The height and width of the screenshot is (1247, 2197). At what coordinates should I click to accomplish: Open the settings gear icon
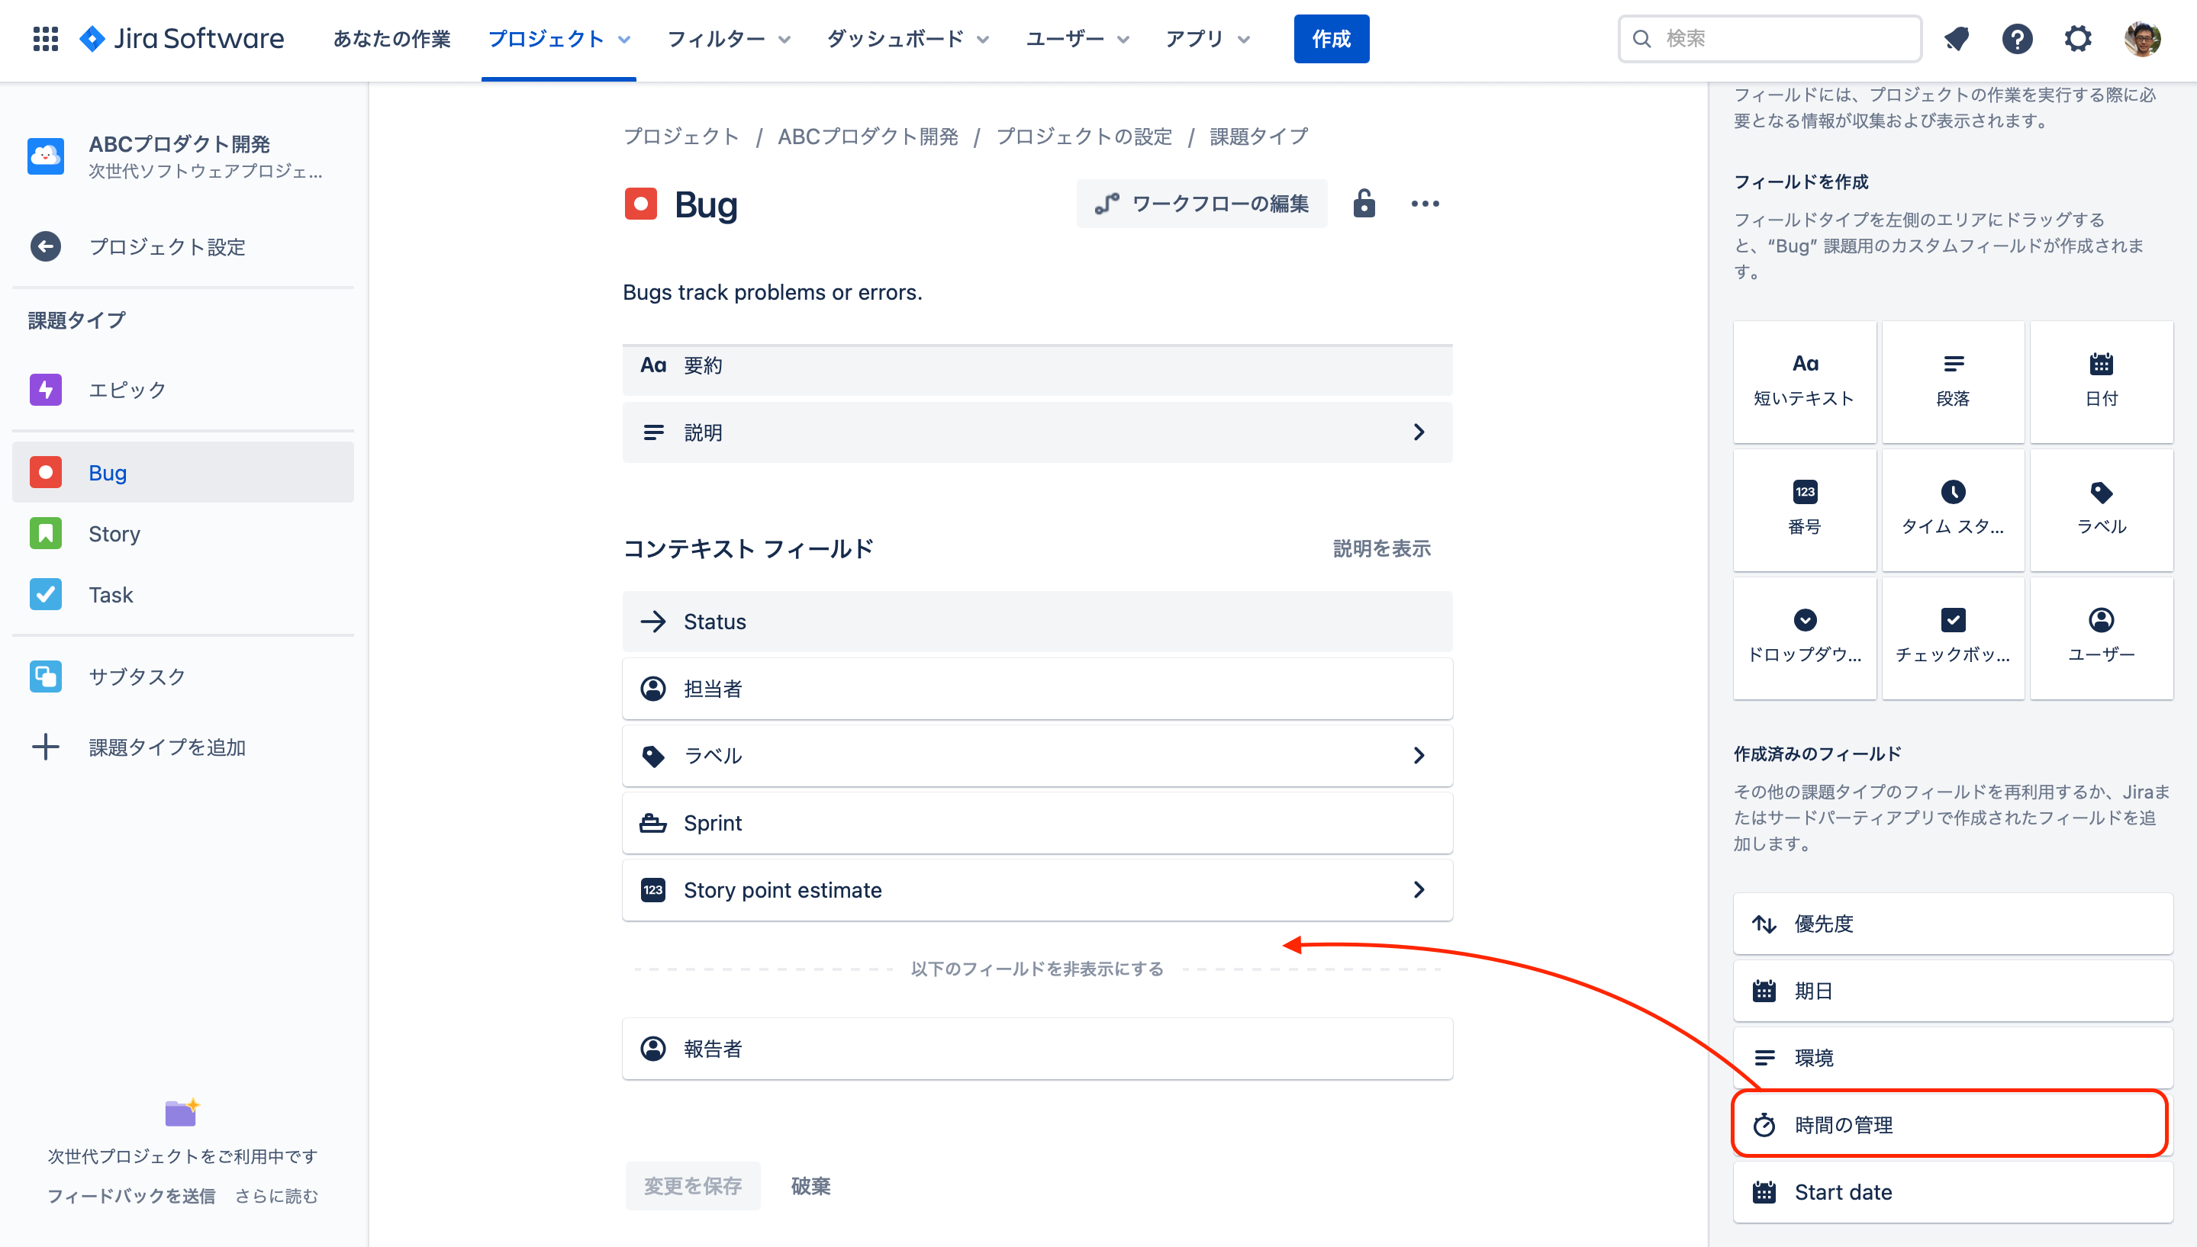coord(2078,39)
